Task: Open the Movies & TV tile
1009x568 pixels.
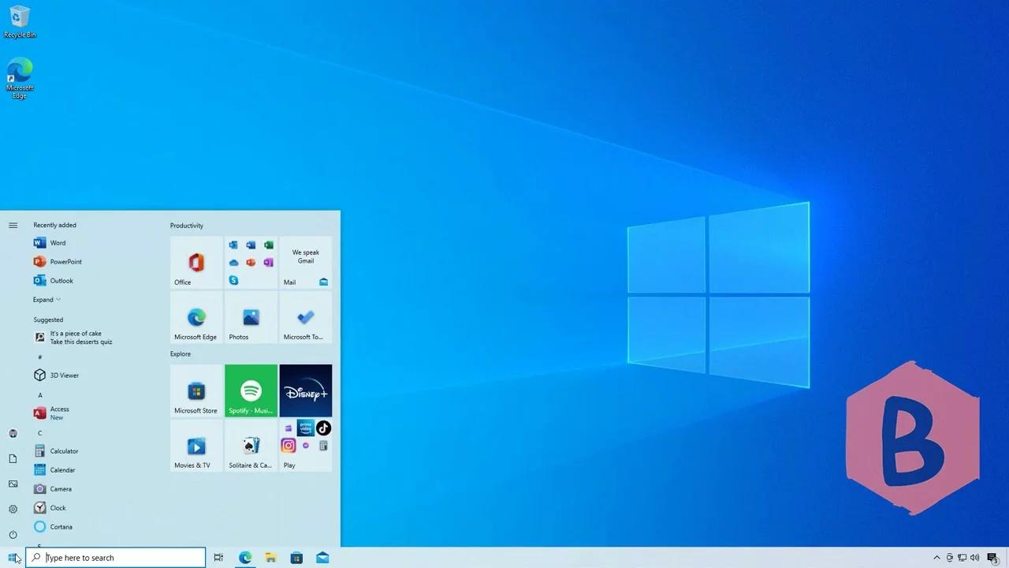Action: point(196,447)
